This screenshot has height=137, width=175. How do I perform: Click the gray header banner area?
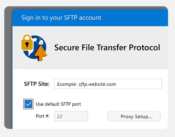90,48
